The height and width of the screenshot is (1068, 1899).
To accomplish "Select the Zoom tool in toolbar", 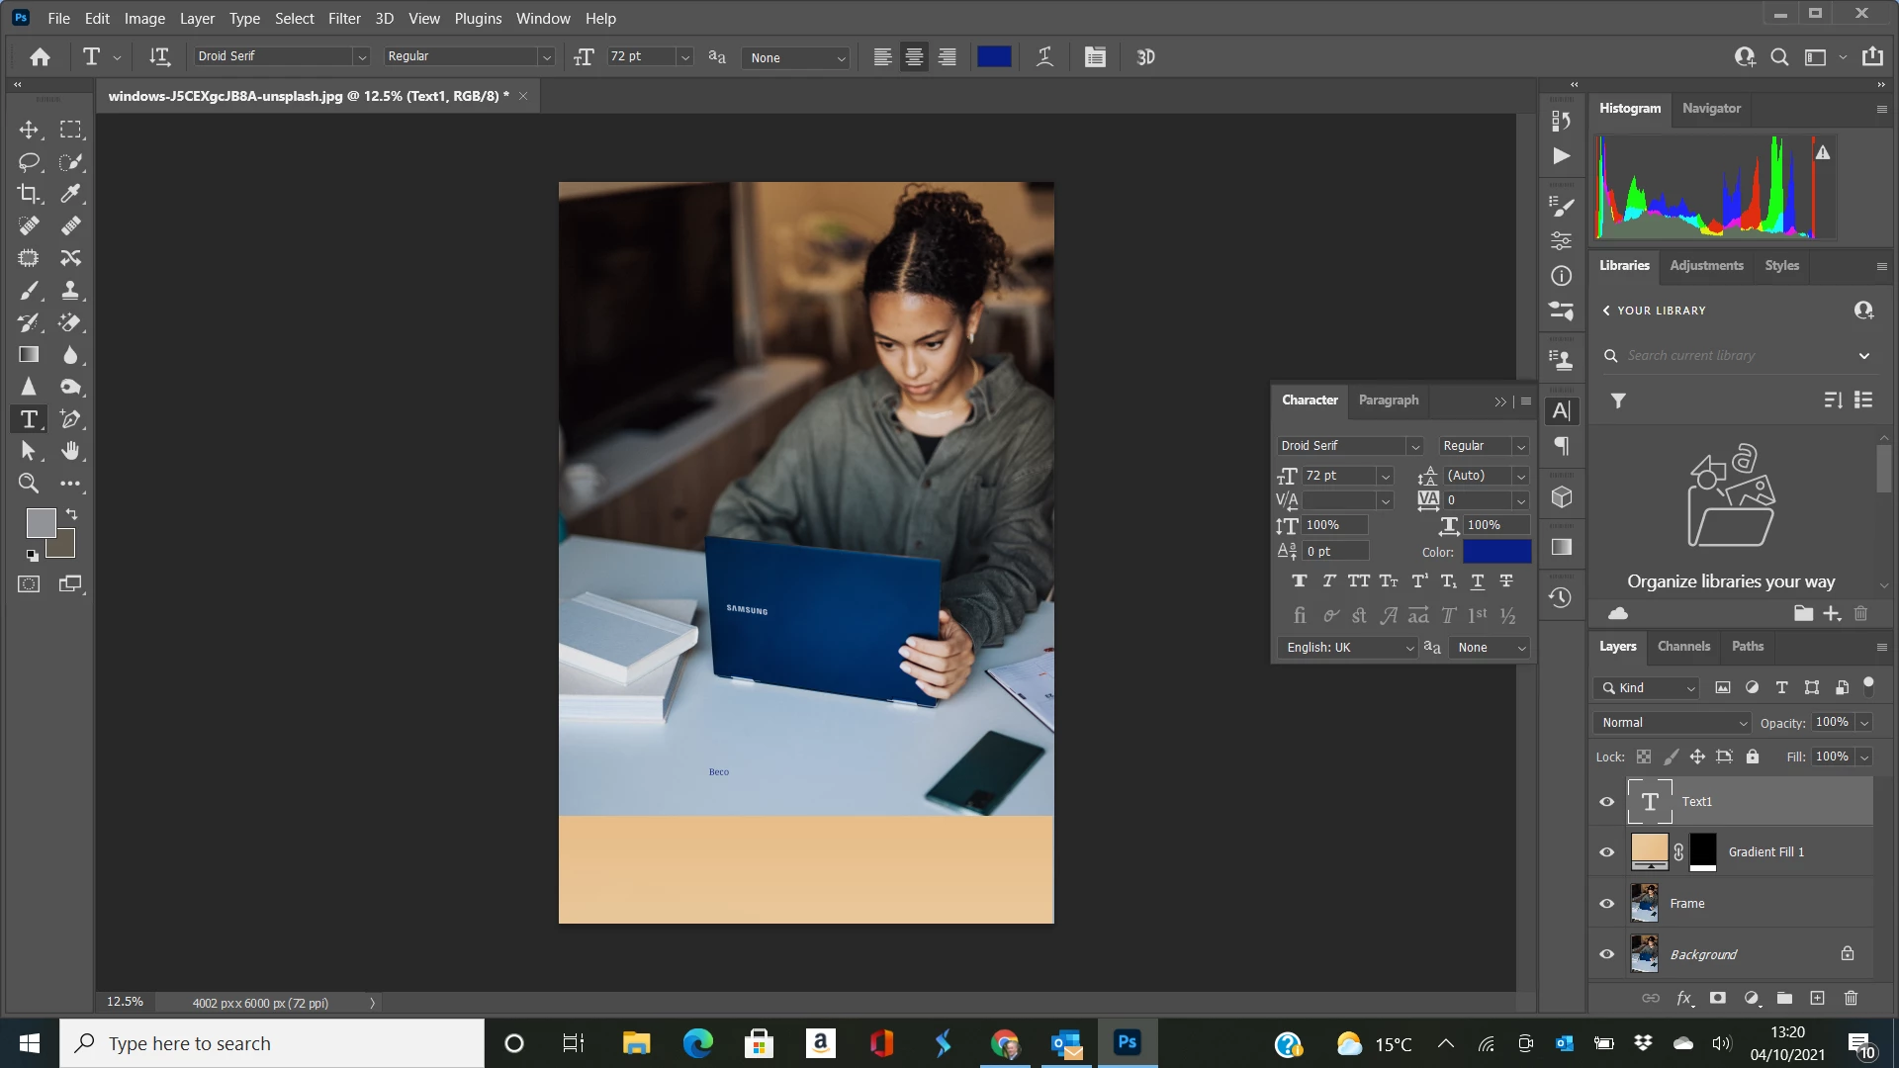I will (29, 484).
